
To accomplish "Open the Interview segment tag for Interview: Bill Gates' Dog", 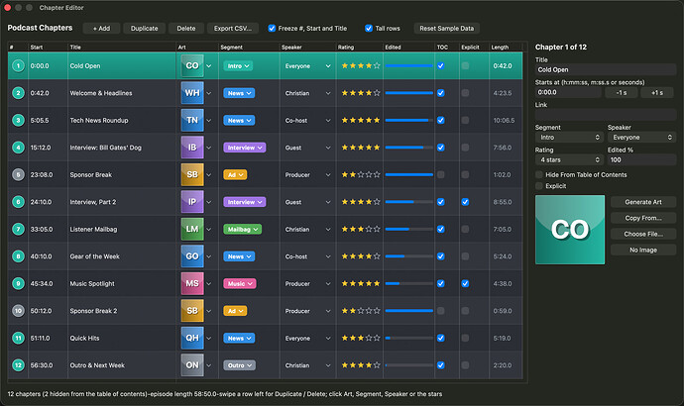I will pyautogui.click(x=244, y=148).
